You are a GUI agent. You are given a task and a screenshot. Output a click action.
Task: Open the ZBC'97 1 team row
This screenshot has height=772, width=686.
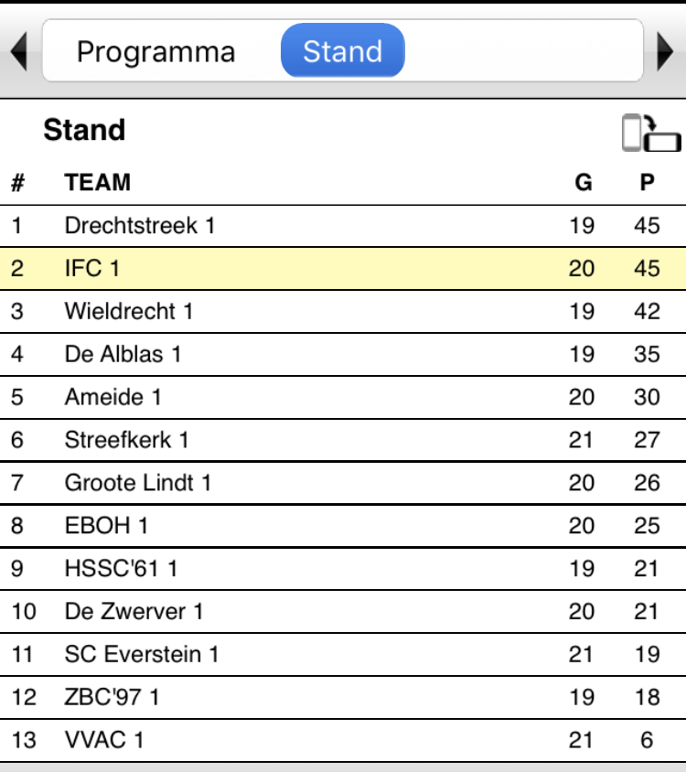coord(343,697)
